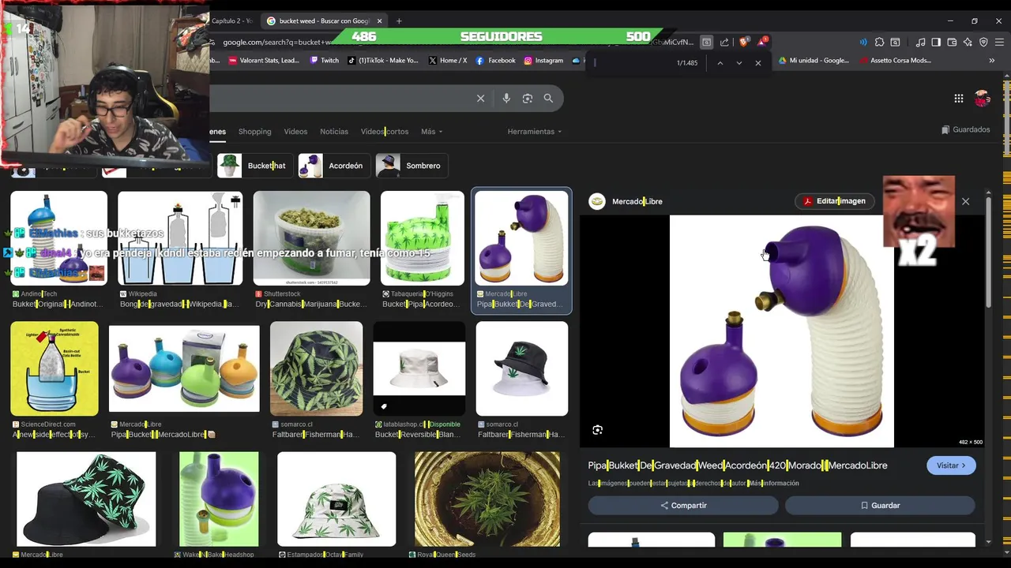Click the share page icon in address bar
This screenshot has width=1011, height=568.
pos(724,42)
